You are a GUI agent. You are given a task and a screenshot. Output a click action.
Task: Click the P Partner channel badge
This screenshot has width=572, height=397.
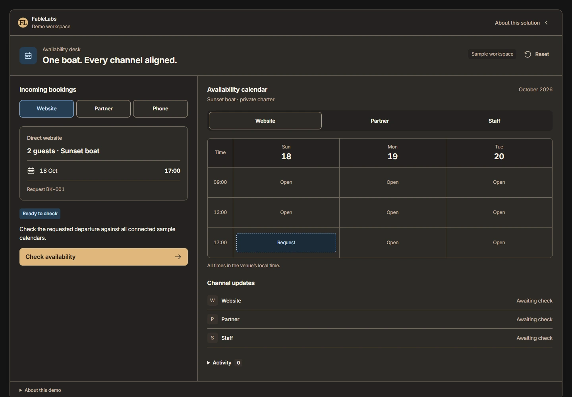pos(212,319)
